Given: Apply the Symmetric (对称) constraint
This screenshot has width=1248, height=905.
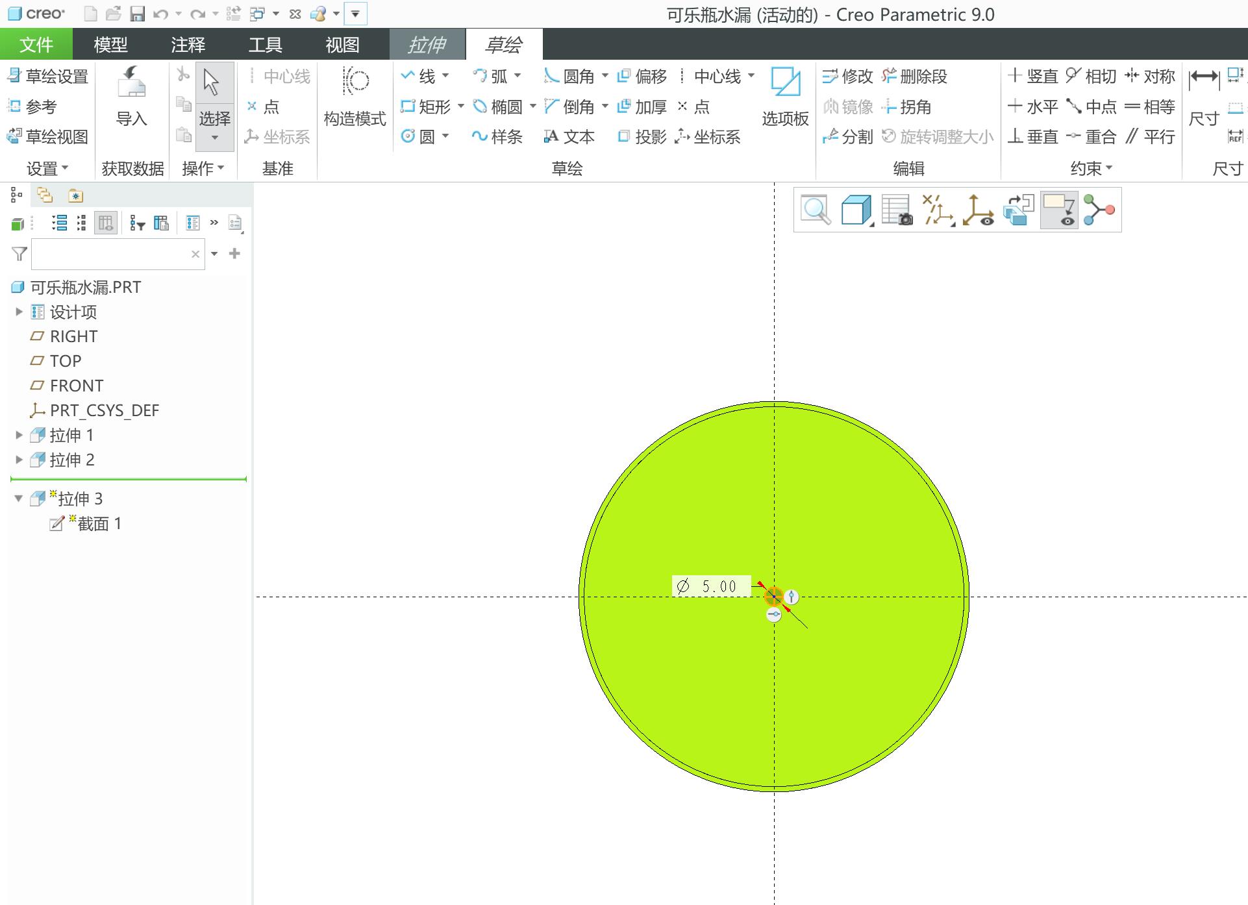Looking at the screenshot, I should [x=1150, y=77].
